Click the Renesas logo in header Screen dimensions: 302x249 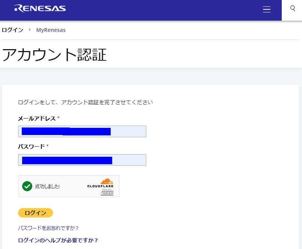click(x=40, y=8)
